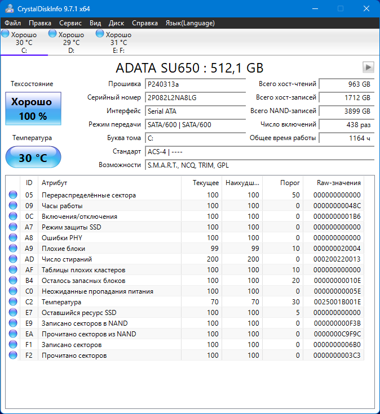Switch to disk D: tab
This screenshot has width=380, height=414.
click(x=72, y=42)
